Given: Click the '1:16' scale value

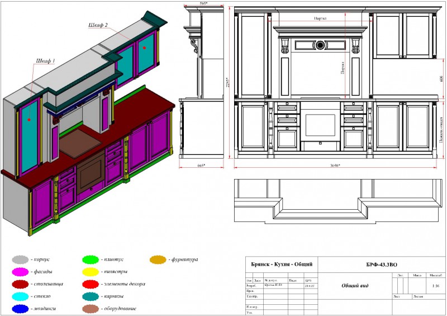Looking at the screenshot, I should click(436, 286).
